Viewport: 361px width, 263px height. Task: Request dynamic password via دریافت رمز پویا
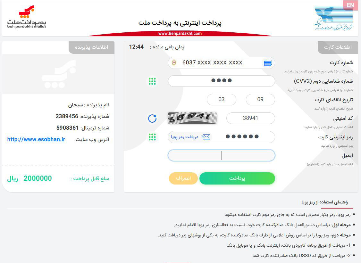click(x=185, y=137)
